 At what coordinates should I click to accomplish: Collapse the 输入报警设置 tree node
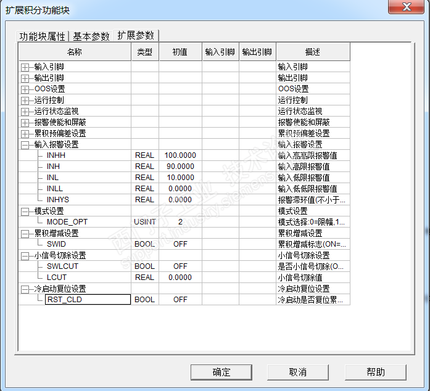[25, 145]
